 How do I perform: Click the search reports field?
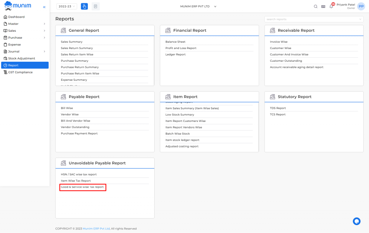pos(314,19)
